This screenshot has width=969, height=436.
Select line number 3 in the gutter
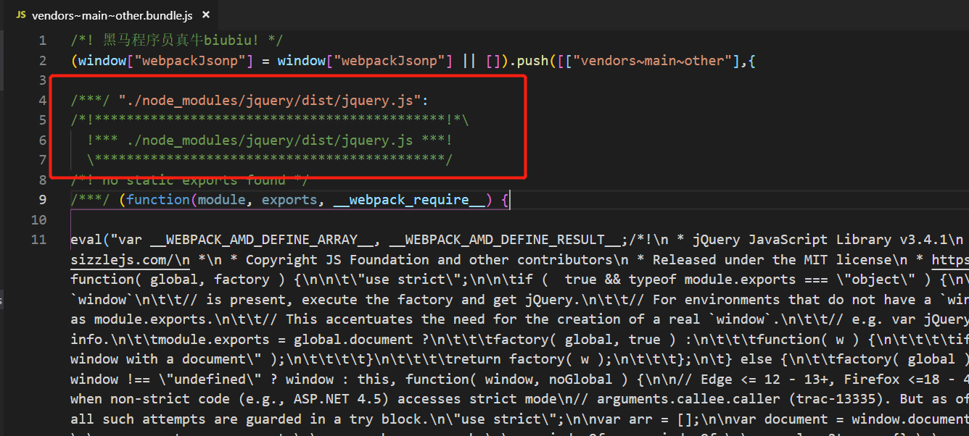[43, 80]
